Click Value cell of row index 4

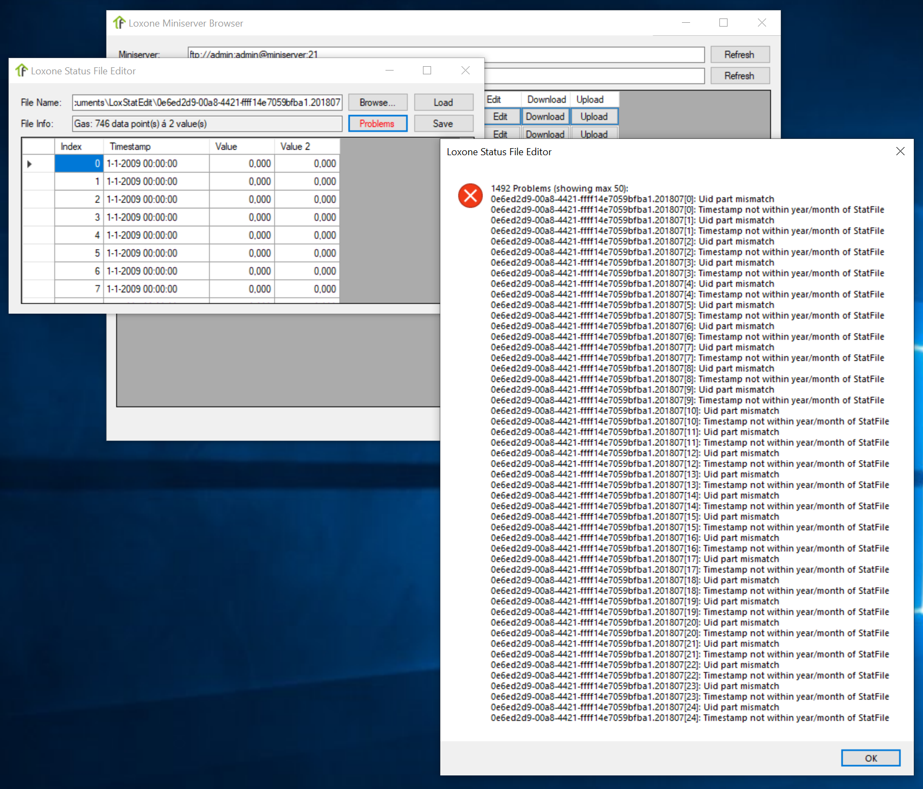(242, 235)
